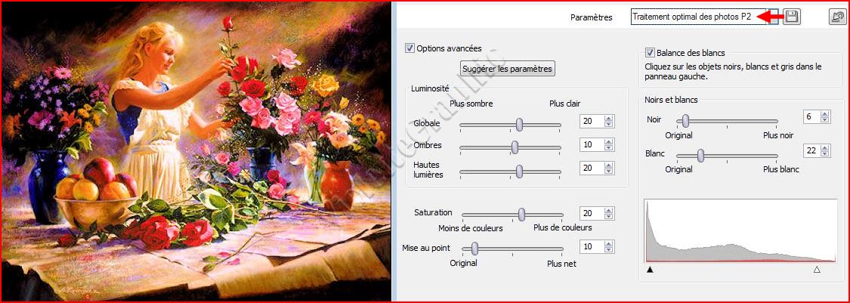The image size is (850, 303).
Task: Toggle the Options avancées checkbox
Action: point(410,48)
